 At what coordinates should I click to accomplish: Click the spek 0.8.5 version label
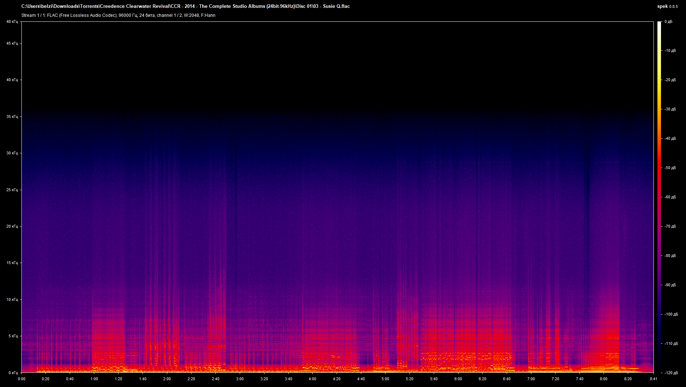pyautogui.click(x=667, y=6)
